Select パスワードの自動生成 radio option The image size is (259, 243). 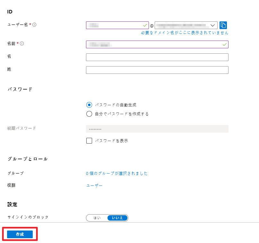click(89, 105)
